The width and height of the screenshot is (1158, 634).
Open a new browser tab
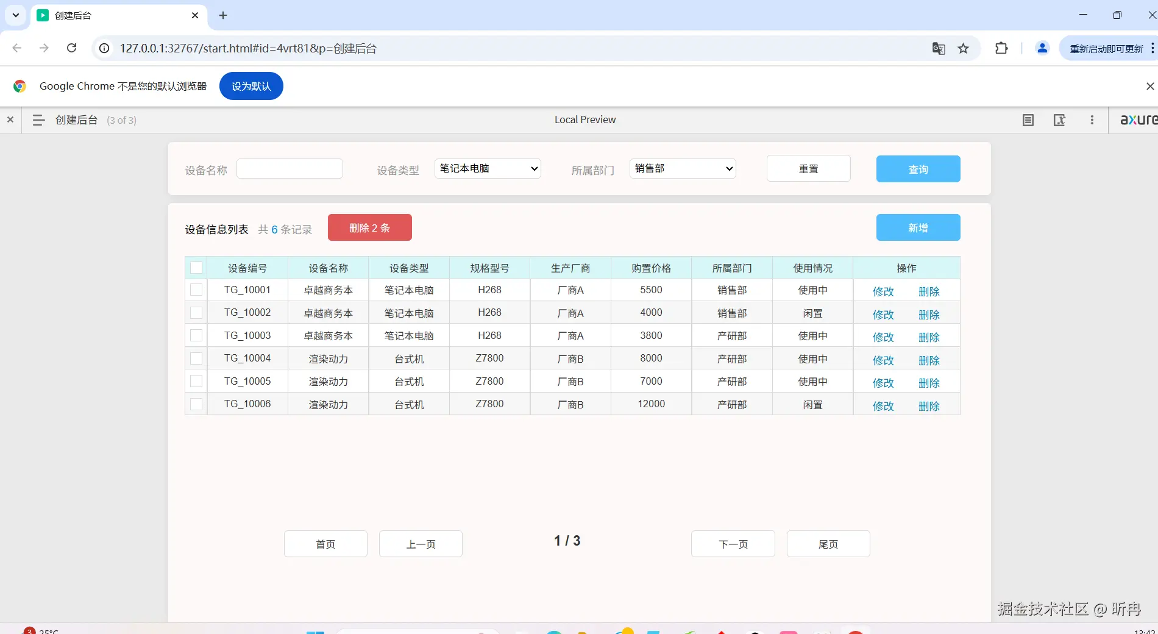pyautogui.click(x=223, y=15)
